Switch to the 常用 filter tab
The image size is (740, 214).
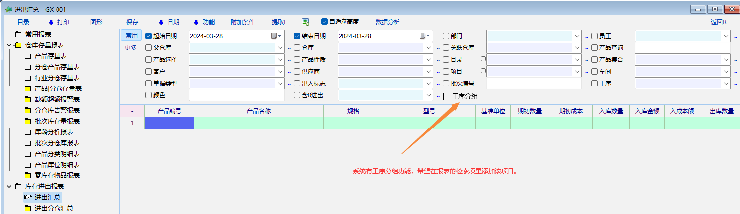point(131,35)
